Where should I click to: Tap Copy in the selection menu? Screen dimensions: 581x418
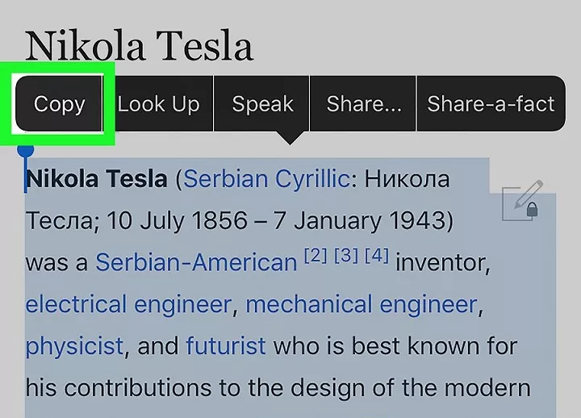point(59,104)
